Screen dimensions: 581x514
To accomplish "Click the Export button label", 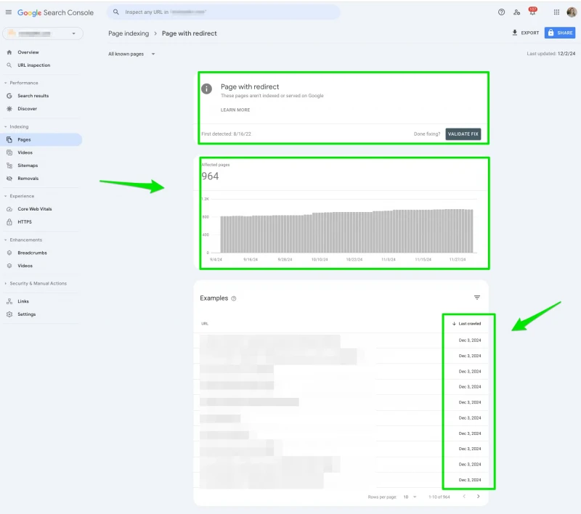I will (x=530, y=33).
